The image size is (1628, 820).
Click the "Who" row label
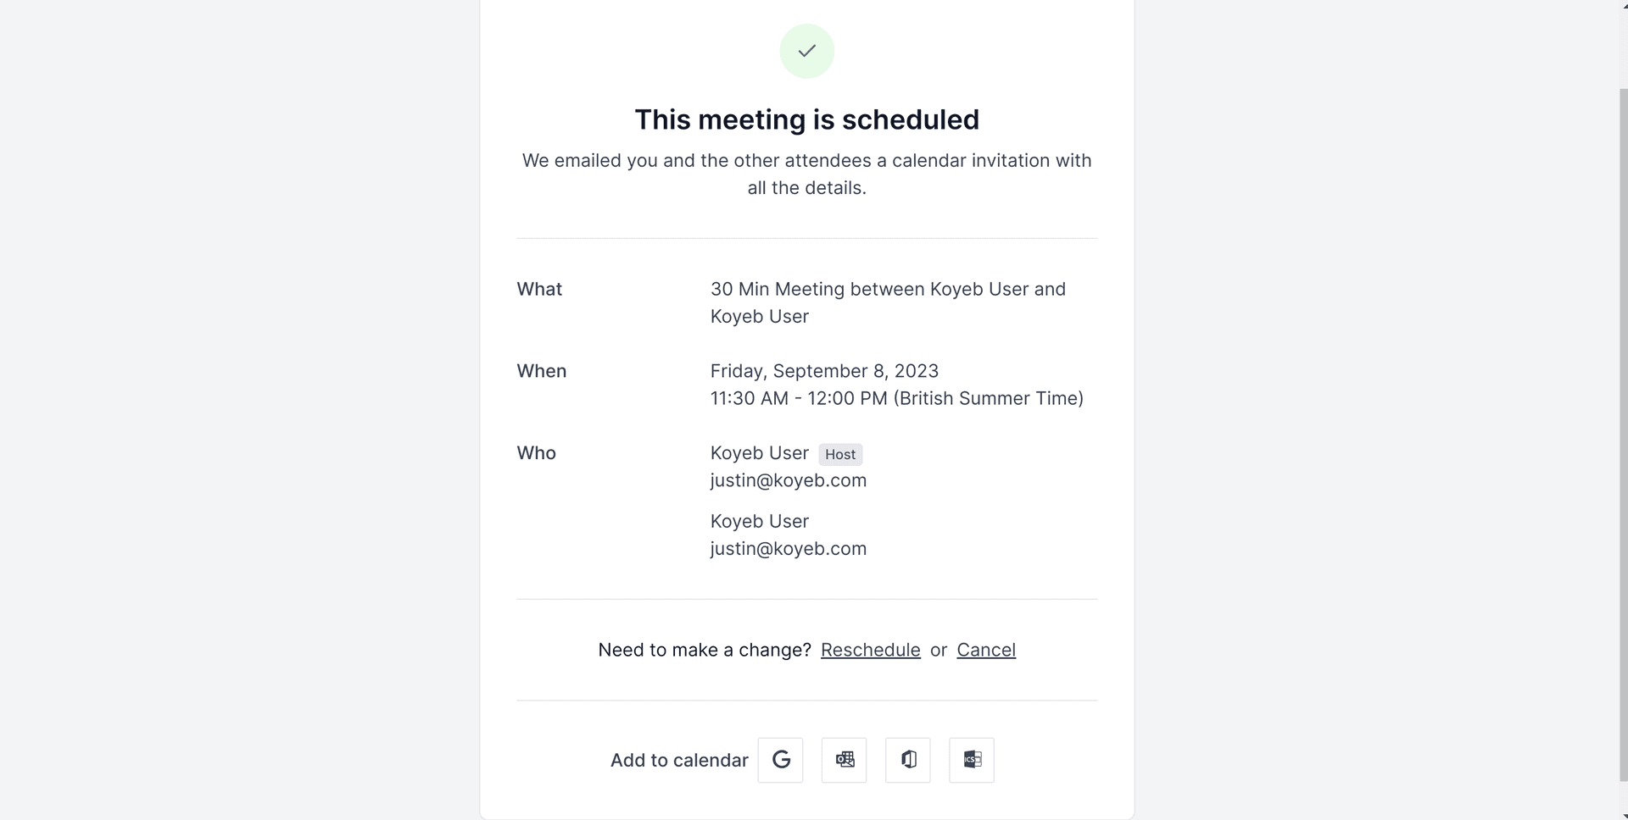[536, 453]
